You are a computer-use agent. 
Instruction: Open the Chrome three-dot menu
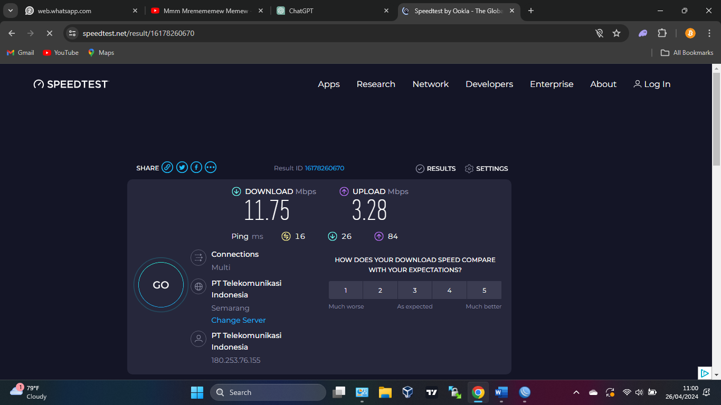[709, 33]
